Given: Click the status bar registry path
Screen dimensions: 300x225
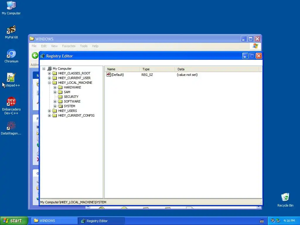Looking at the screenshot, I should [x=73, y=202].
